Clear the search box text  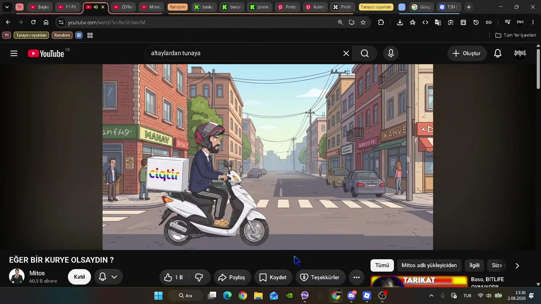pyautogui.click(x=346, y=53)
